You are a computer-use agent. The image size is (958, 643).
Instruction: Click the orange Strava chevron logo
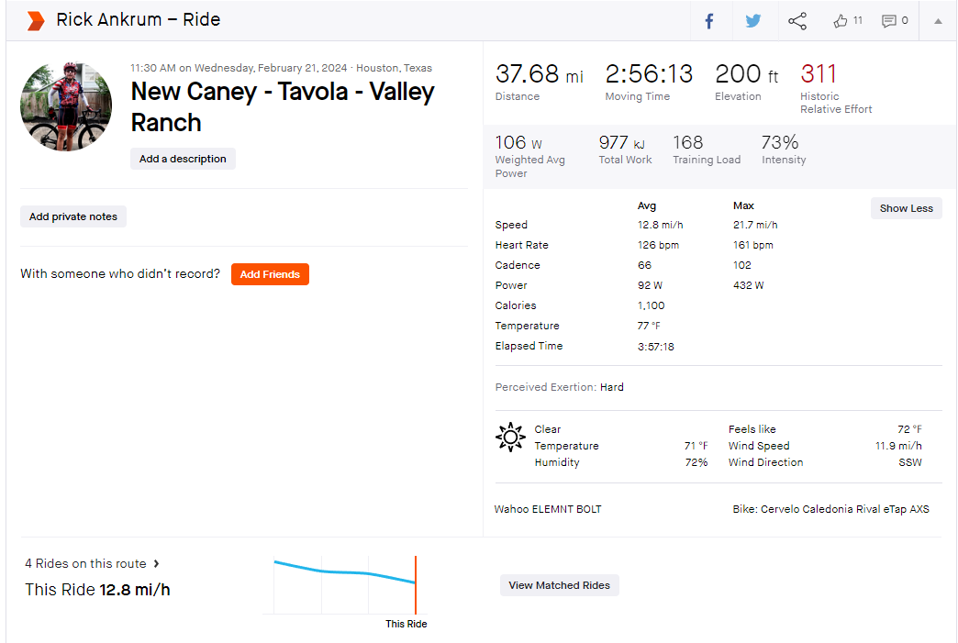(x=36, y=20)
